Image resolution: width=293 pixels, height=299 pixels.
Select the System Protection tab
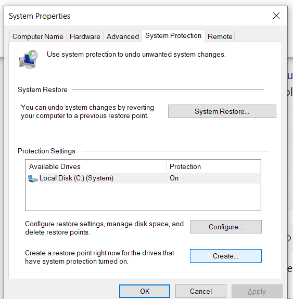coord(173,36)
